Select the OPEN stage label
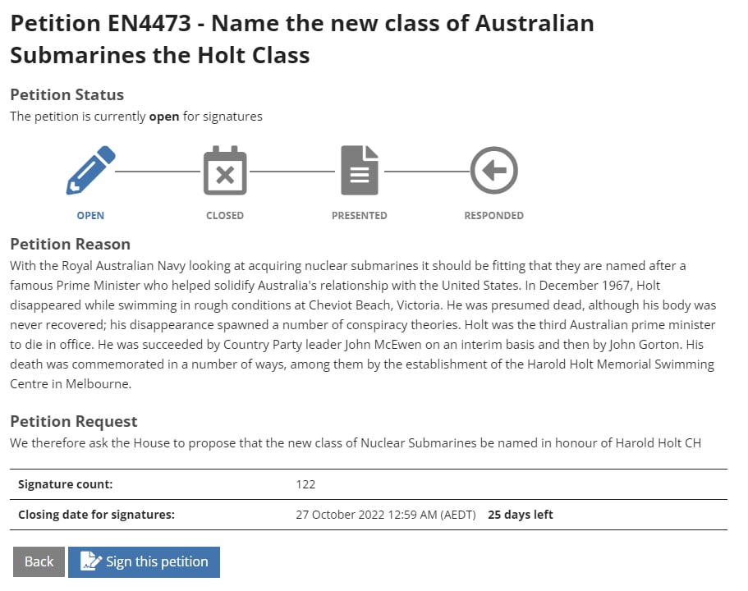This screenshot has width=748, height=591. coord(90,216)
